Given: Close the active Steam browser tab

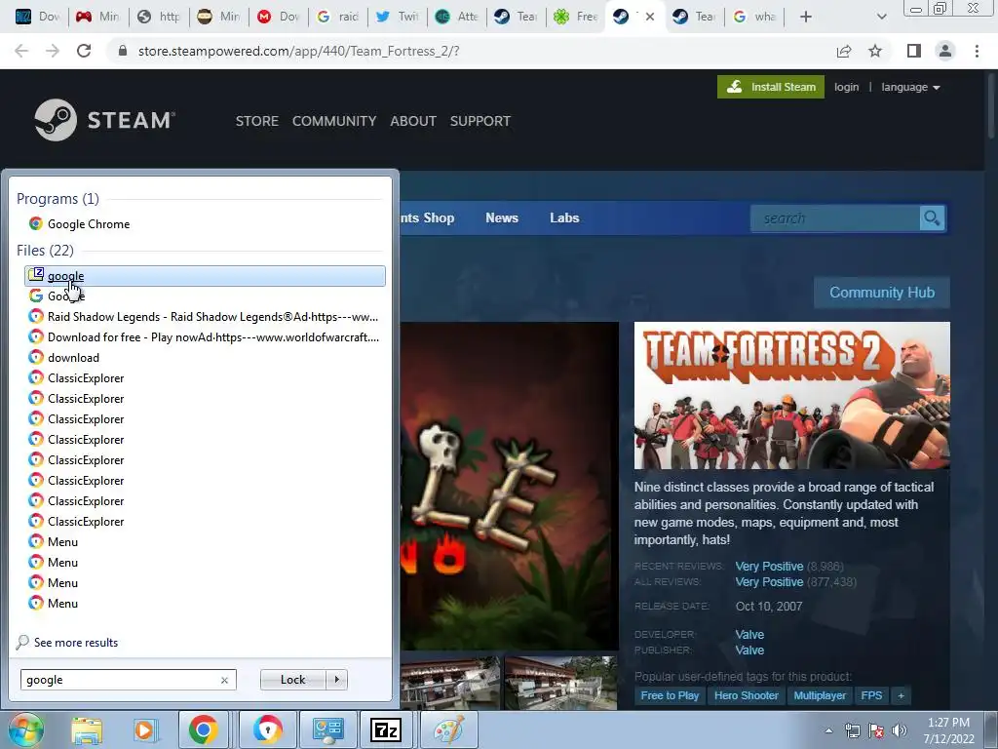Looking at the screenshot, I should [650, 17].
